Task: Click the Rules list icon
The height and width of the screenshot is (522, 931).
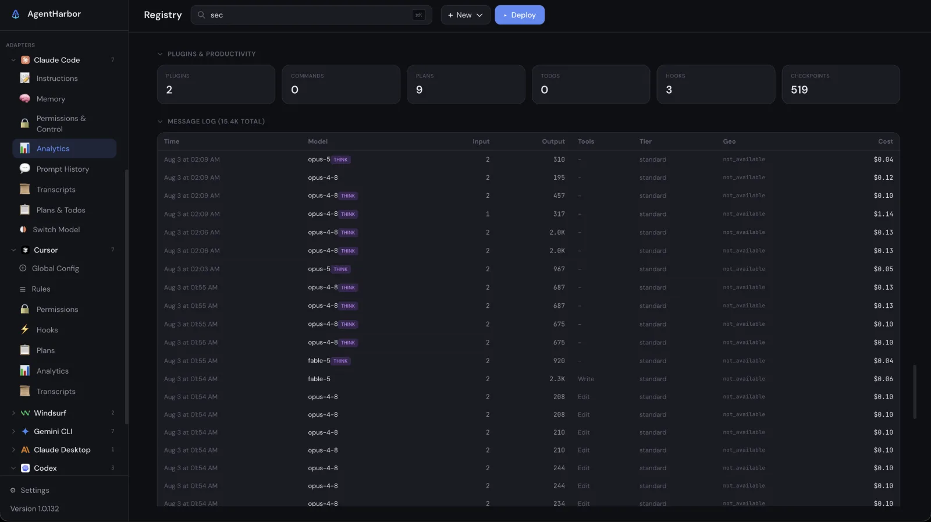Action: pos(23,289)
